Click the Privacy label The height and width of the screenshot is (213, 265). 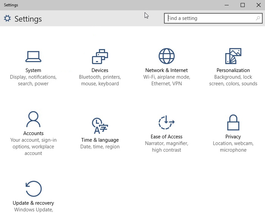(233, 136)
